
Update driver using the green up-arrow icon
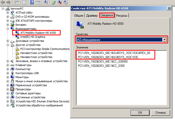point(54,2)
